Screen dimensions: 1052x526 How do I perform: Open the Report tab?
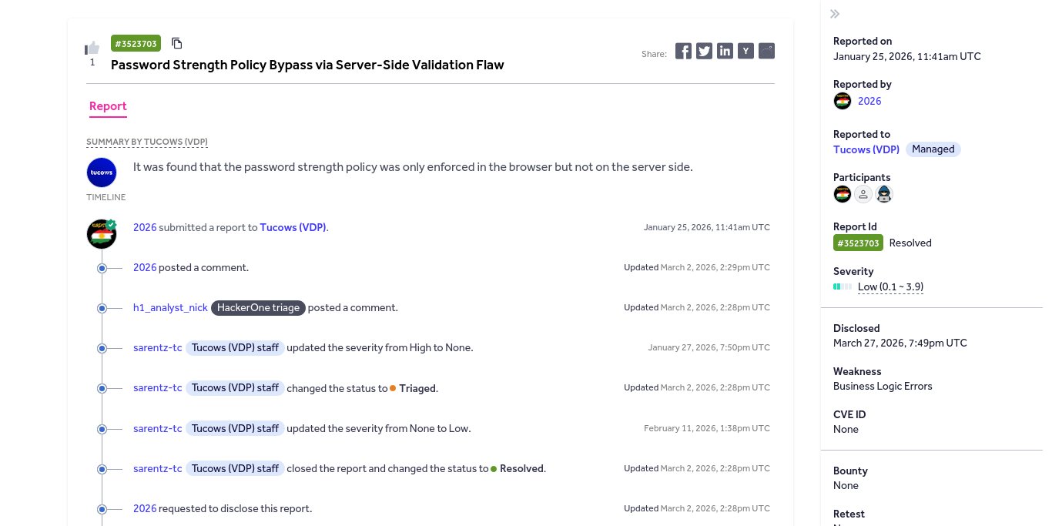click(x=108, y=106)
